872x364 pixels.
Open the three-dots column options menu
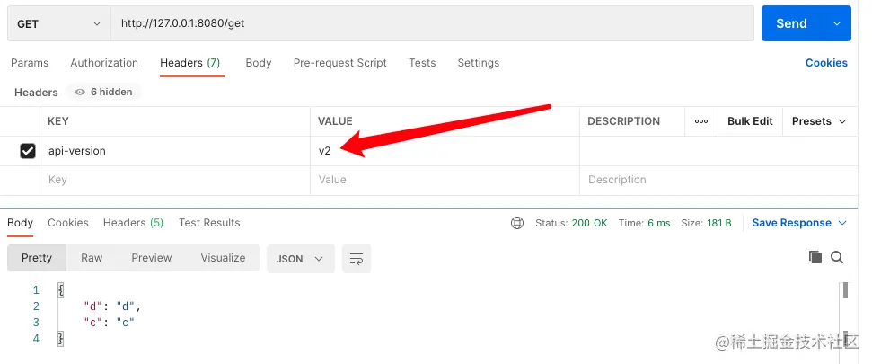[x=701, y=121]
